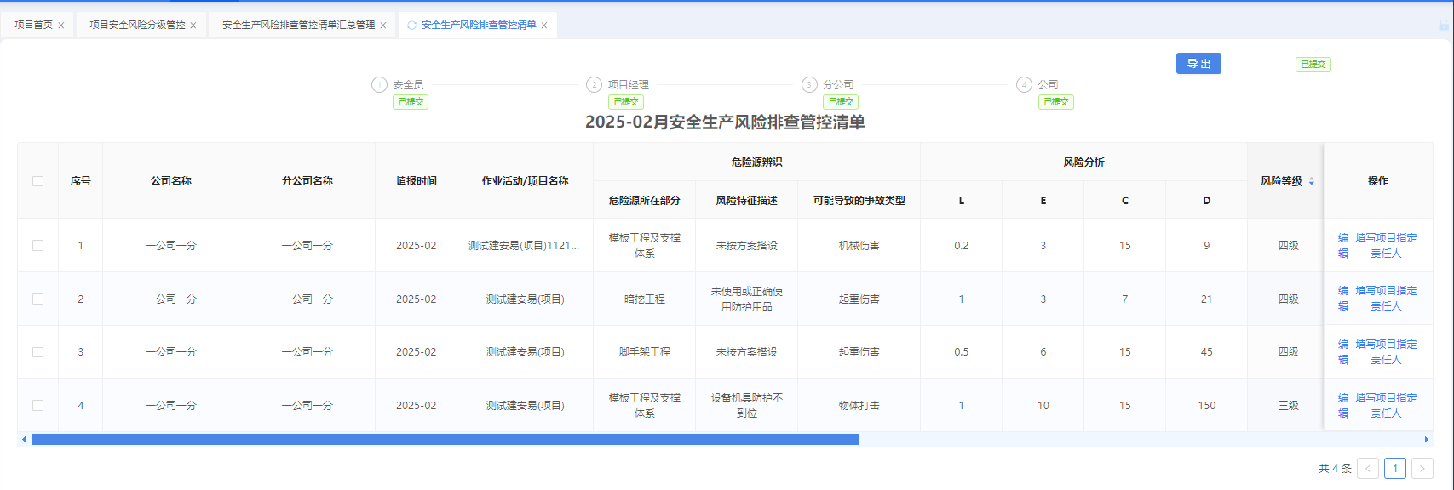Close the 项目首页 tab
The height and width of the screenshot is (490, 1454).
tap(61, 26)
